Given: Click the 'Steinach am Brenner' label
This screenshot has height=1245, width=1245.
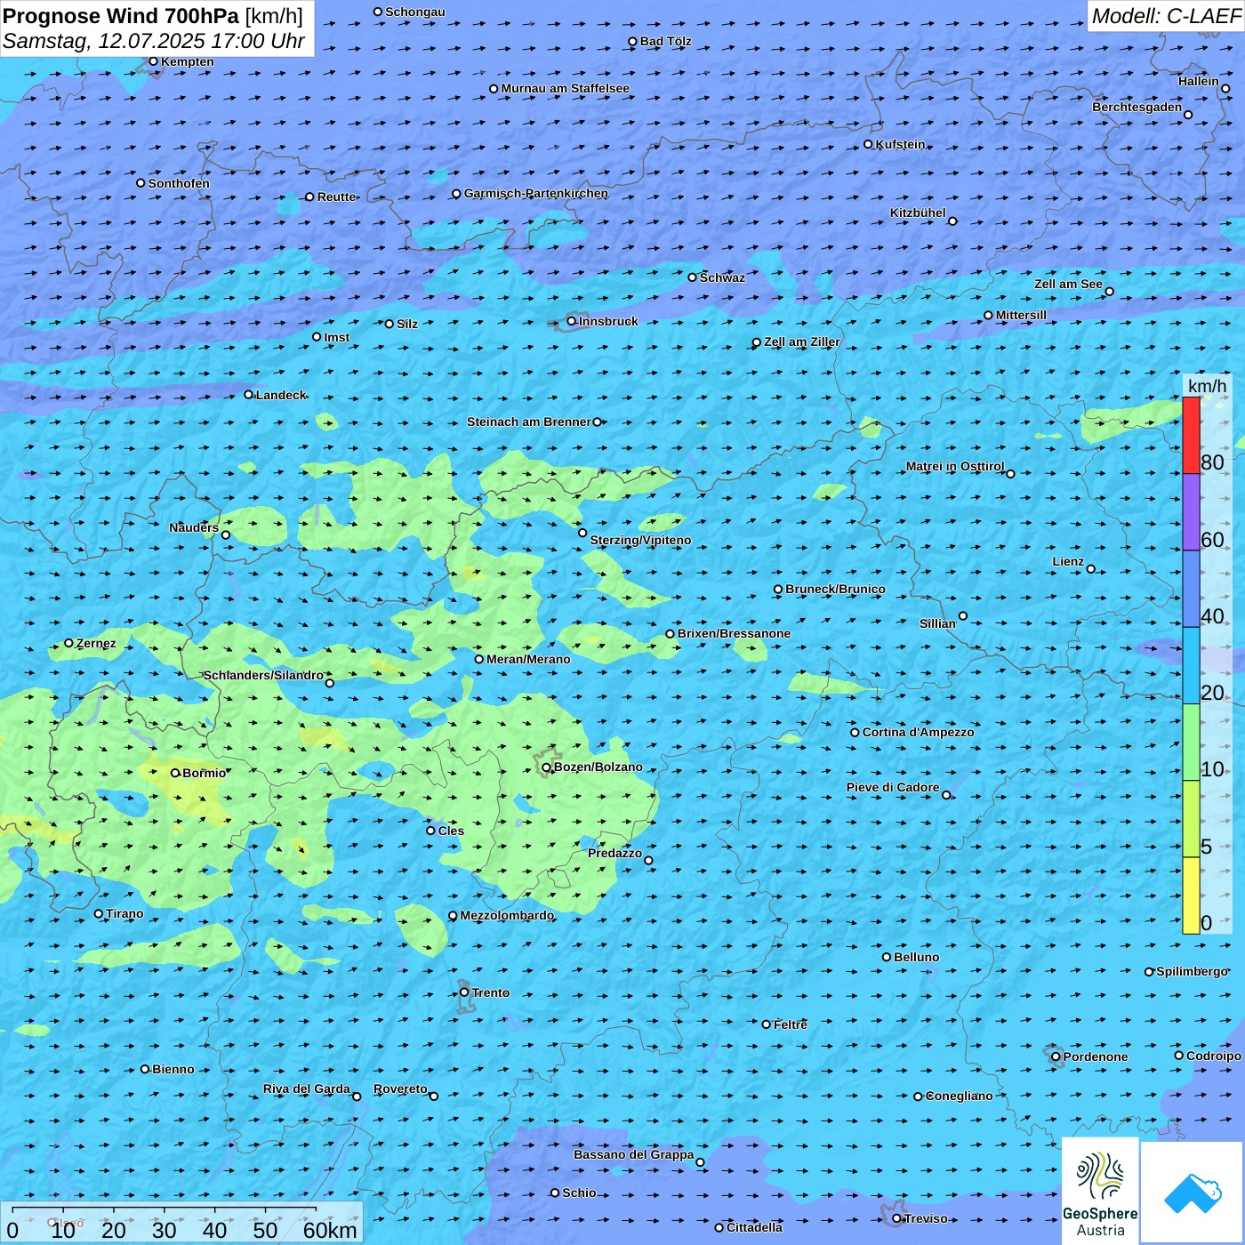Looking at the screenshot, I should click(x=528, y=422).
